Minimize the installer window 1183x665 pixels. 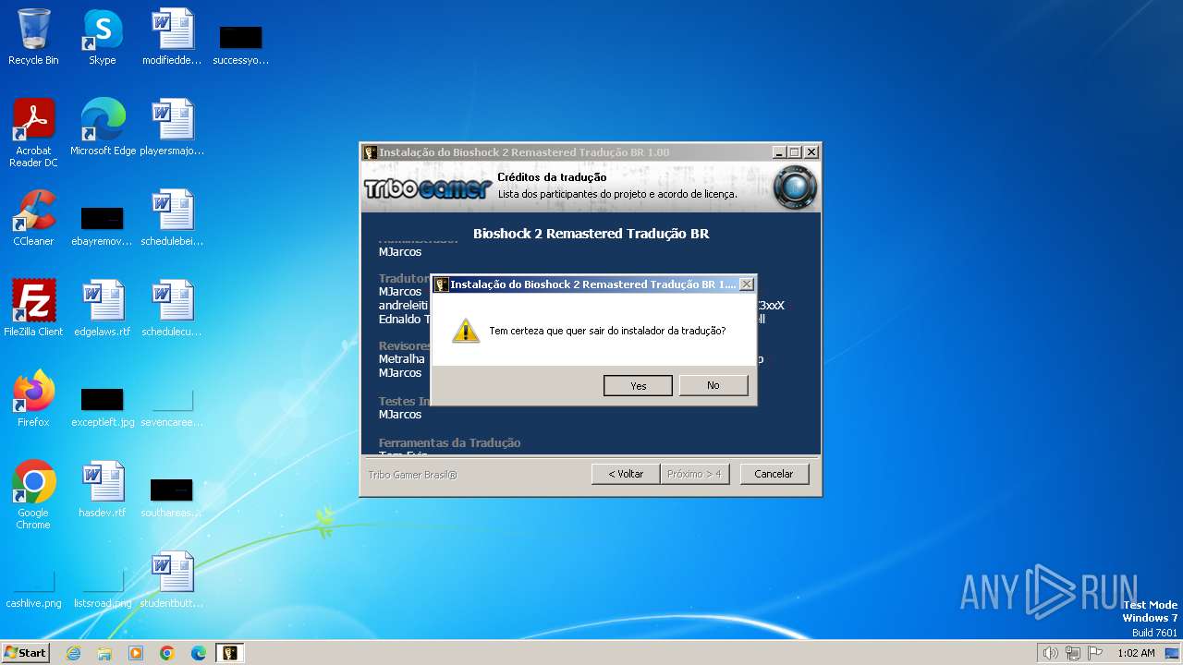779,152
